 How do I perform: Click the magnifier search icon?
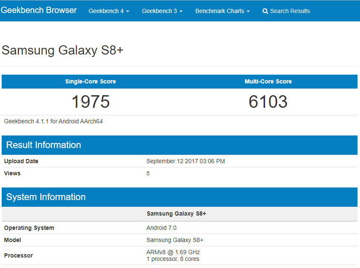[265, 11]
